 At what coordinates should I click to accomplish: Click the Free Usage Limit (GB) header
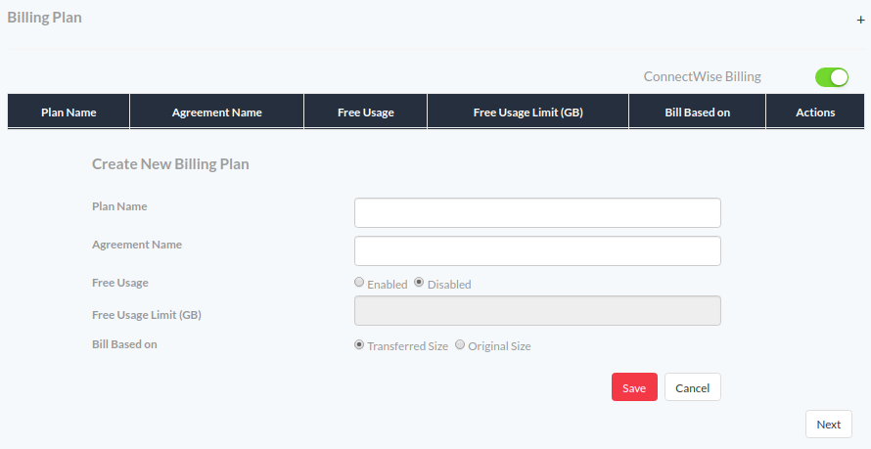(x=527, y=112)
